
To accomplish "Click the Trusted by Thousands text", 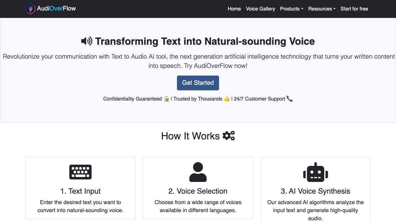I will pyautogui.click(x=198, y=99).
